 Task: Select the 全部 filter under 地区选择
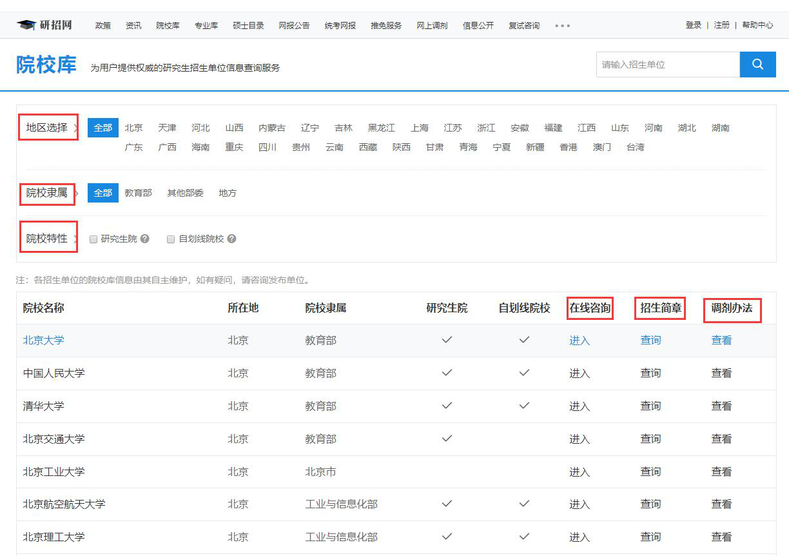(102, 128)
